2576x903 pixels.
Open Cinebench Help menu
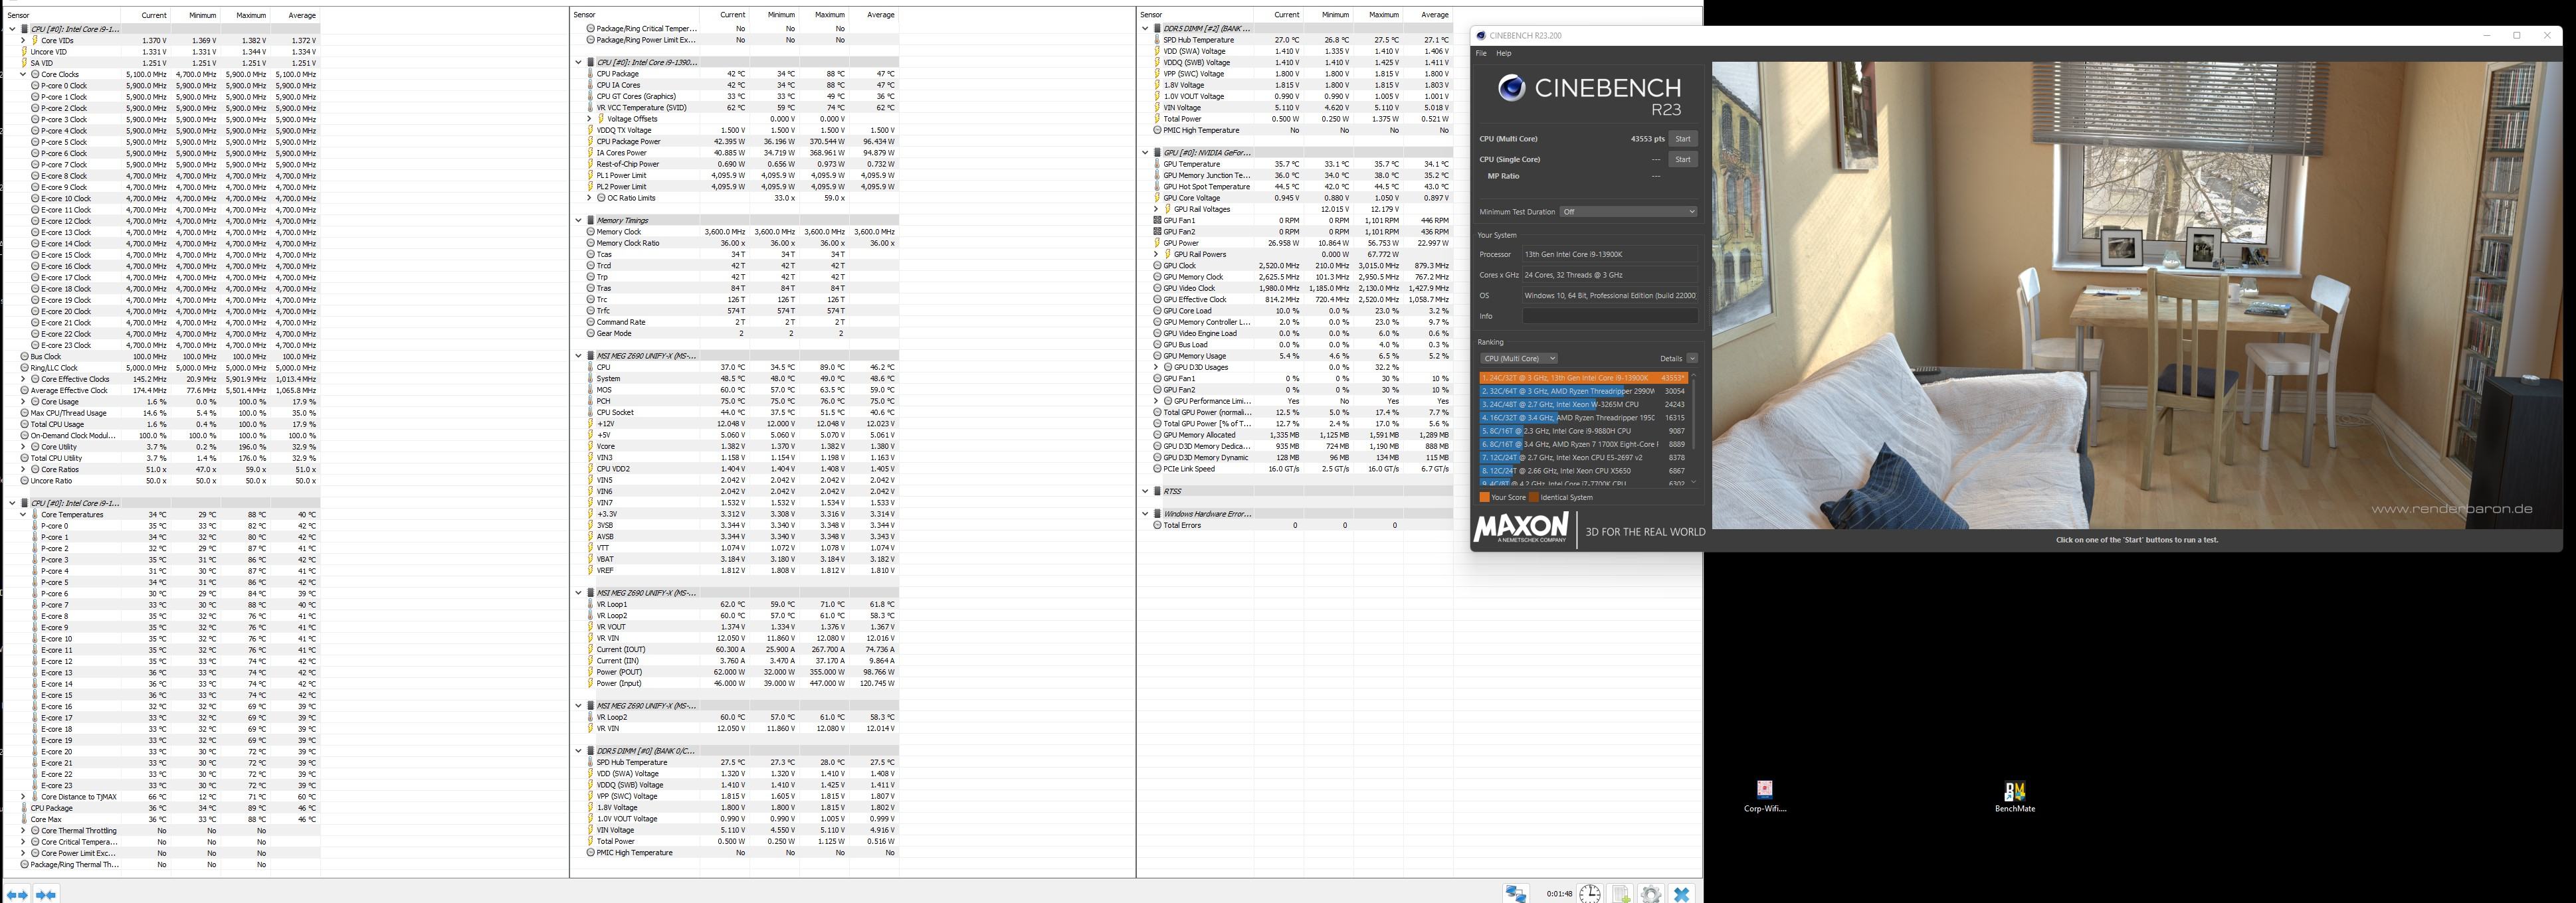pos(1503,53)
